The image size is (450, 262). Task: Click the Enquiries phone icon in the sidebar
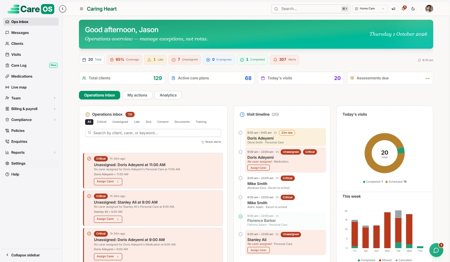[7, 142]
